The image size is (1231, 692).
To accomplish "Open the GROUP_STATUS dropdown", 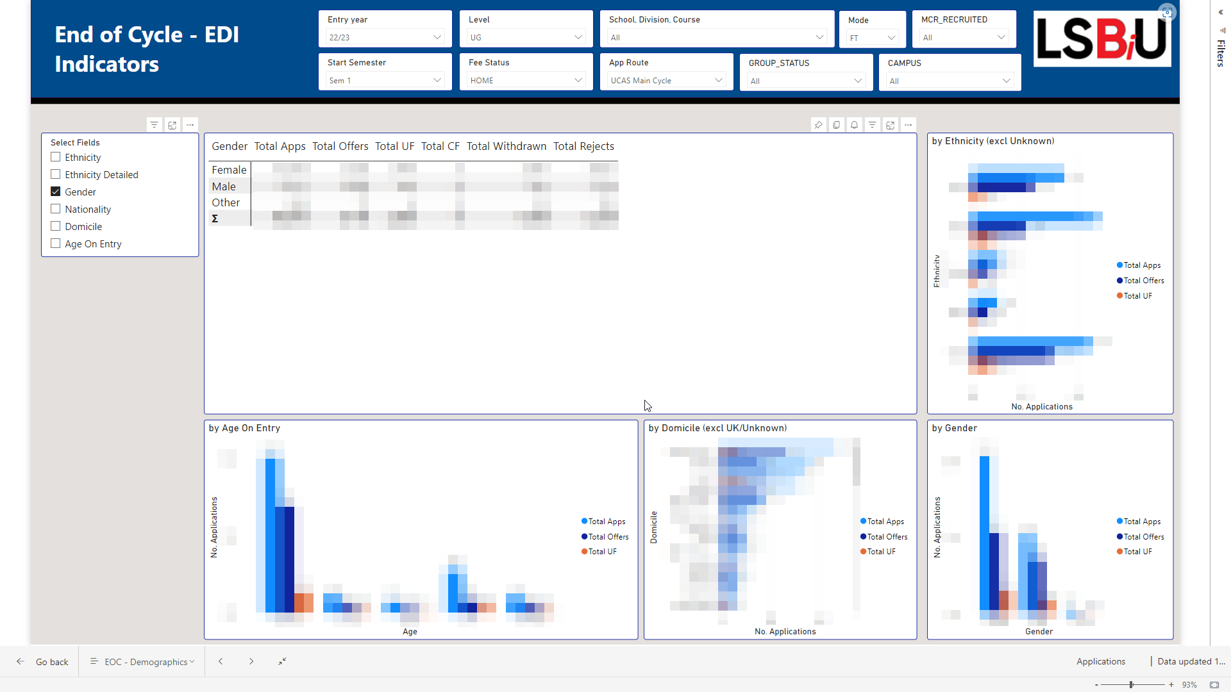I will click(806, 81).
